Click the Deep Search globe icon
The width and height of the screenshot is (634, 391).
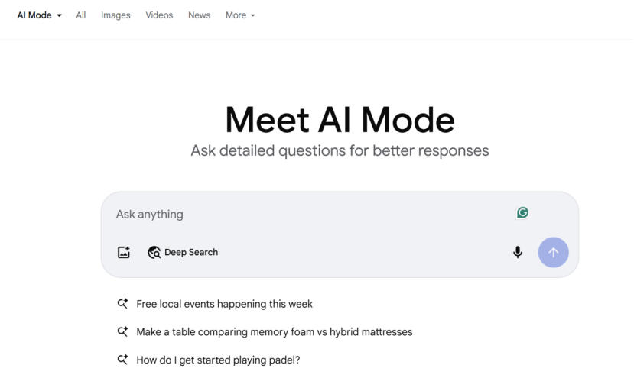[154, 252]
